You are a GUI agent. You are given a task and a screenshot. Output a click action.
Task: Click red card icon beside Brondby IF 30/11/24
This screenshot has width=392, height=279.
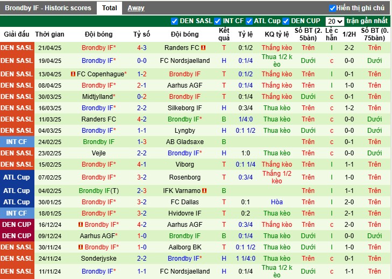pyautogui.click(x=81, y=247)
